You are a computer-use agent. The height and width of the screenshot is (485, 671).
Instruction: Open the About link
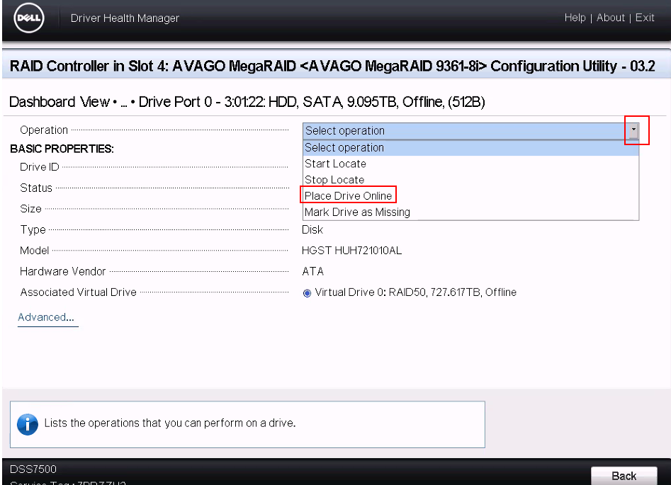610,18
